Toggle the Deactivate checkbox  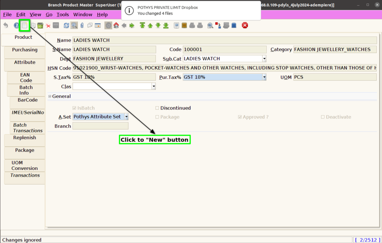pyautogui.click(x=323, y=117)
